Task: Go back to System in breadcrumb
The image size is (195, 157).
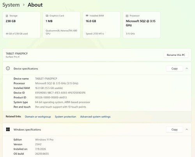Action: tap(11, 5)
